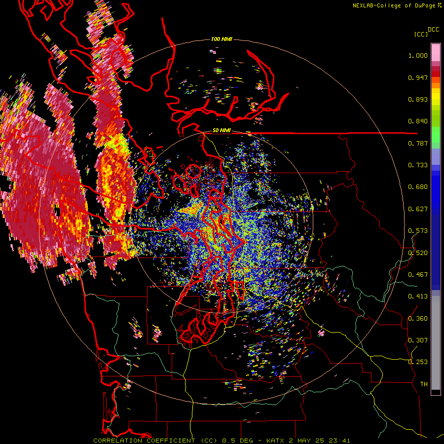The width and height of the screenshot is (444, 444).
Task: Click the 2 MAY 25 23:41 timestamp
Action: coord(319,441)
